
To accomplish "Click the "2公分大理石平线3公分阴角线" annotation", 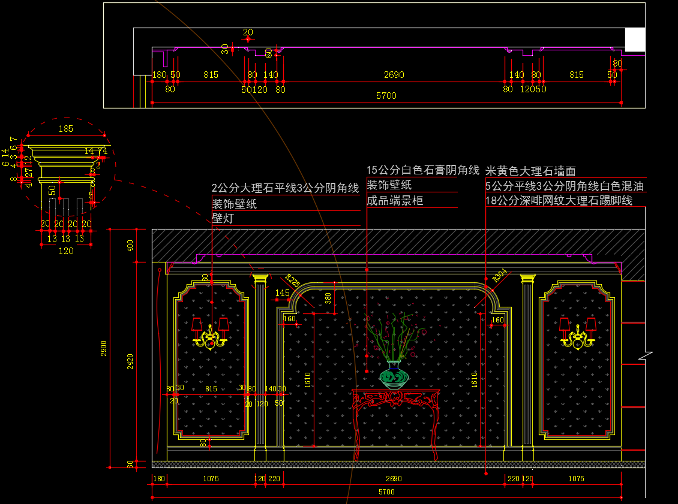I will pos(286,188).
